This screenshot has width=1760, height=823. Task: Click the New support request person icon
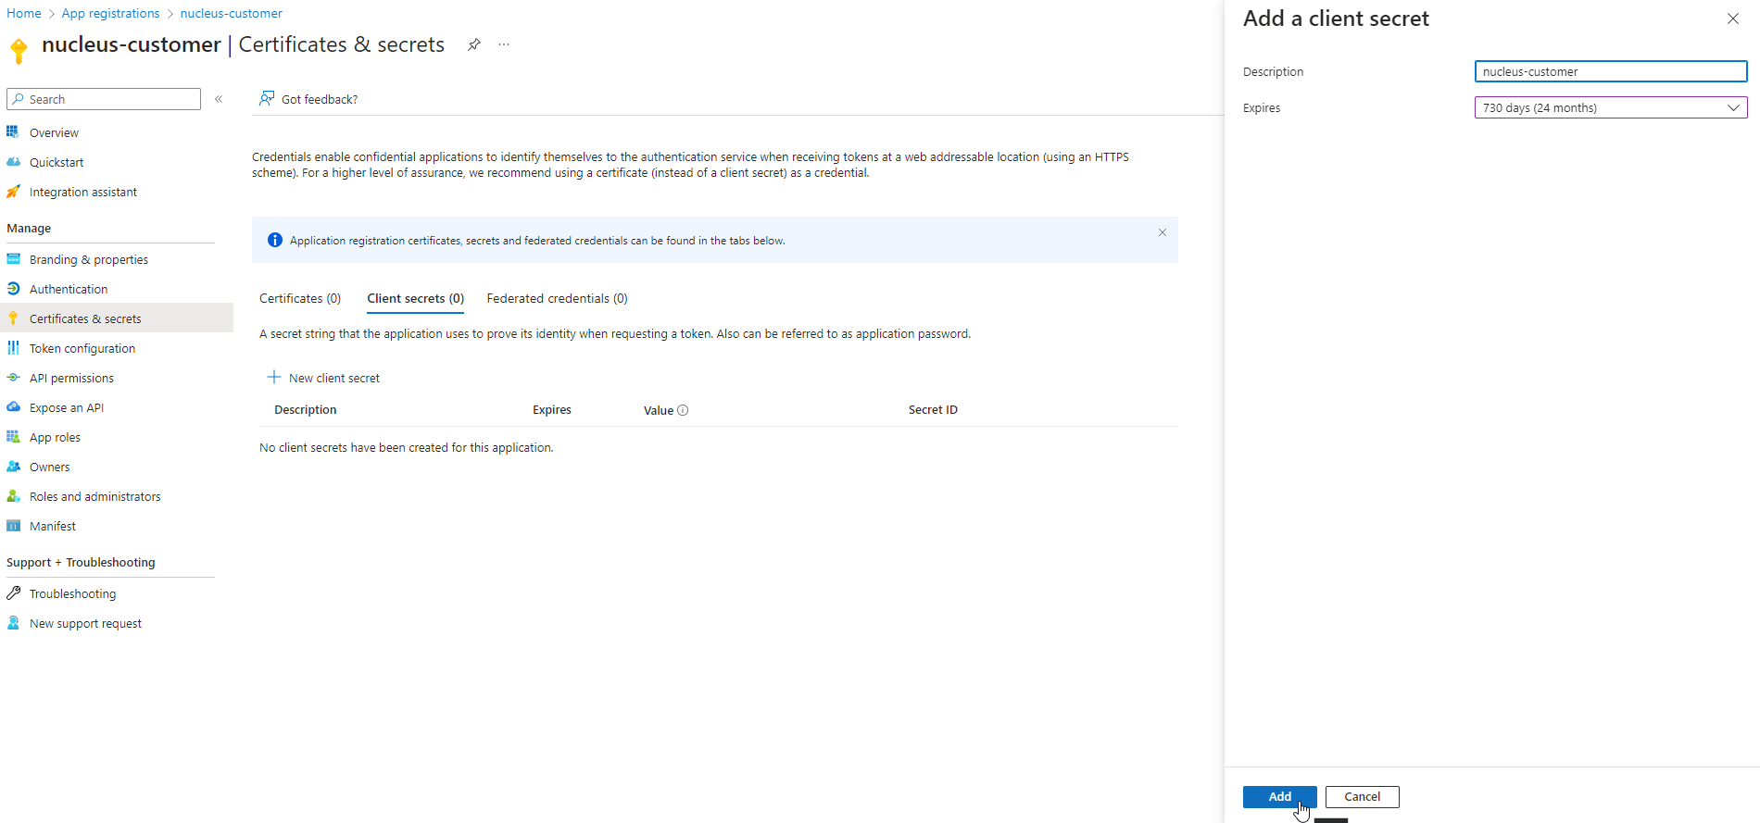[13, 623]
